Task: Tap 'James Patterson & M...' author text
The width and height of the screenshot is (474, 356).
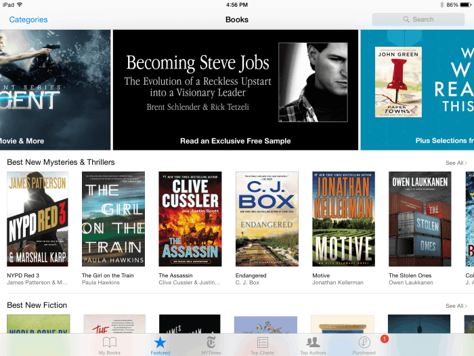Action: tap(37, 283)
